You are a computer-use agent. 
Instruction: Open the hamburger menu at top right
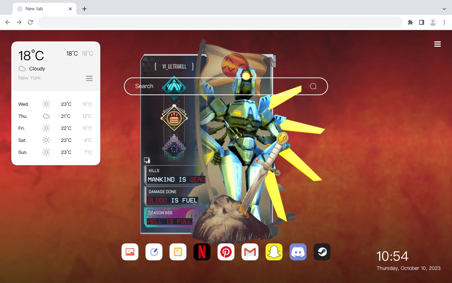tap(438, 44)
